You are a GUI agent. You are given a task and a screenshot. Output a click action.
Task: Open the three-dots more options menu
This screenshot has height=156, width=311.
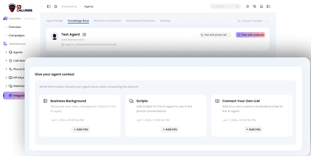point(267,21)
